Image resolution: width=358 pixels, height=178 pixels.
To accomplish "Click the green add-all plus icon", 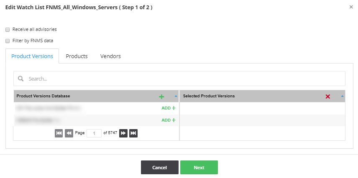I will (x=161, y=97).
